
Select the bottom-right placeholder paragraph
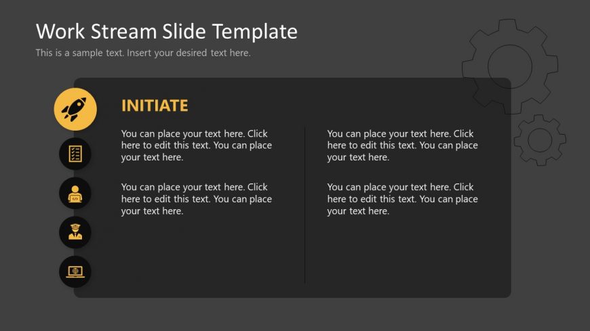coord(402,199)
